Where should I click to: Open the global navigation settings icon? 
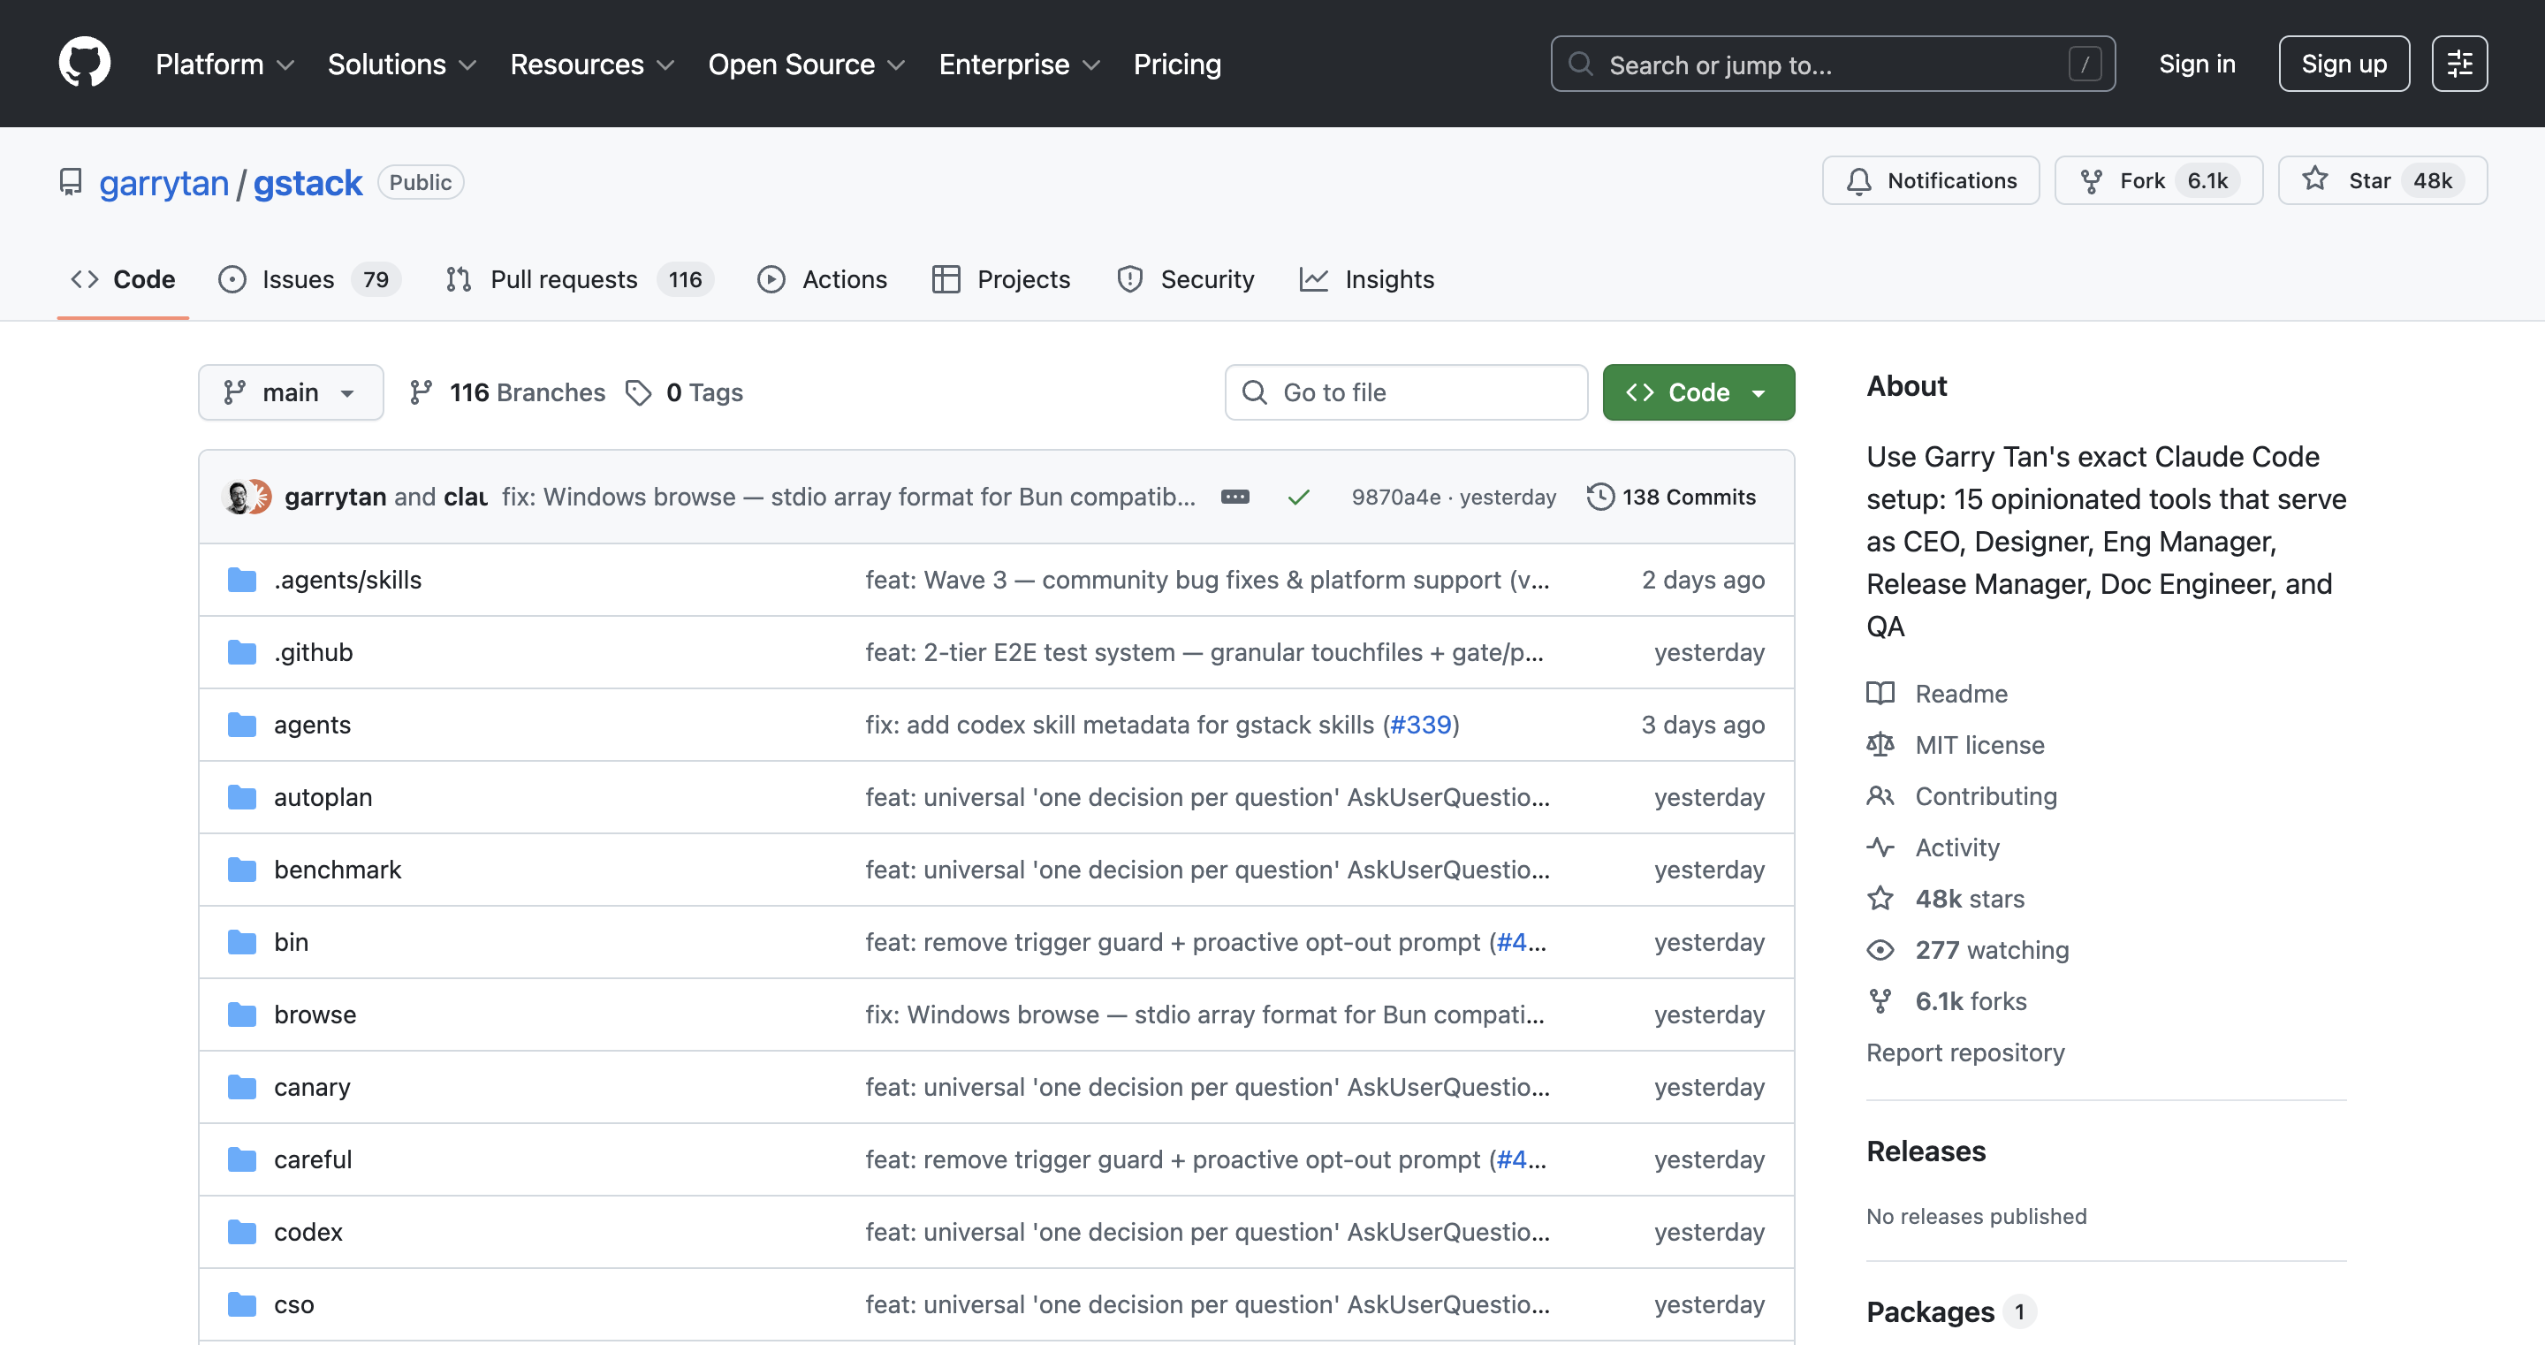click(x=2459, y=64)
